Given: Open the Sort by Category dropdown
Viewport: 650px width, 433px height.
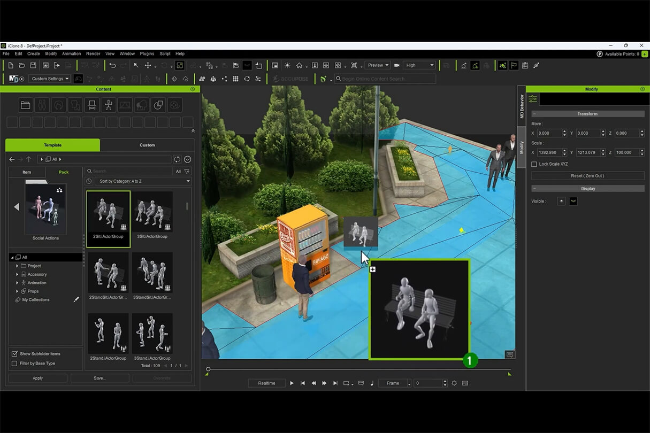Looking at the screenshot, I should (143, 181).
